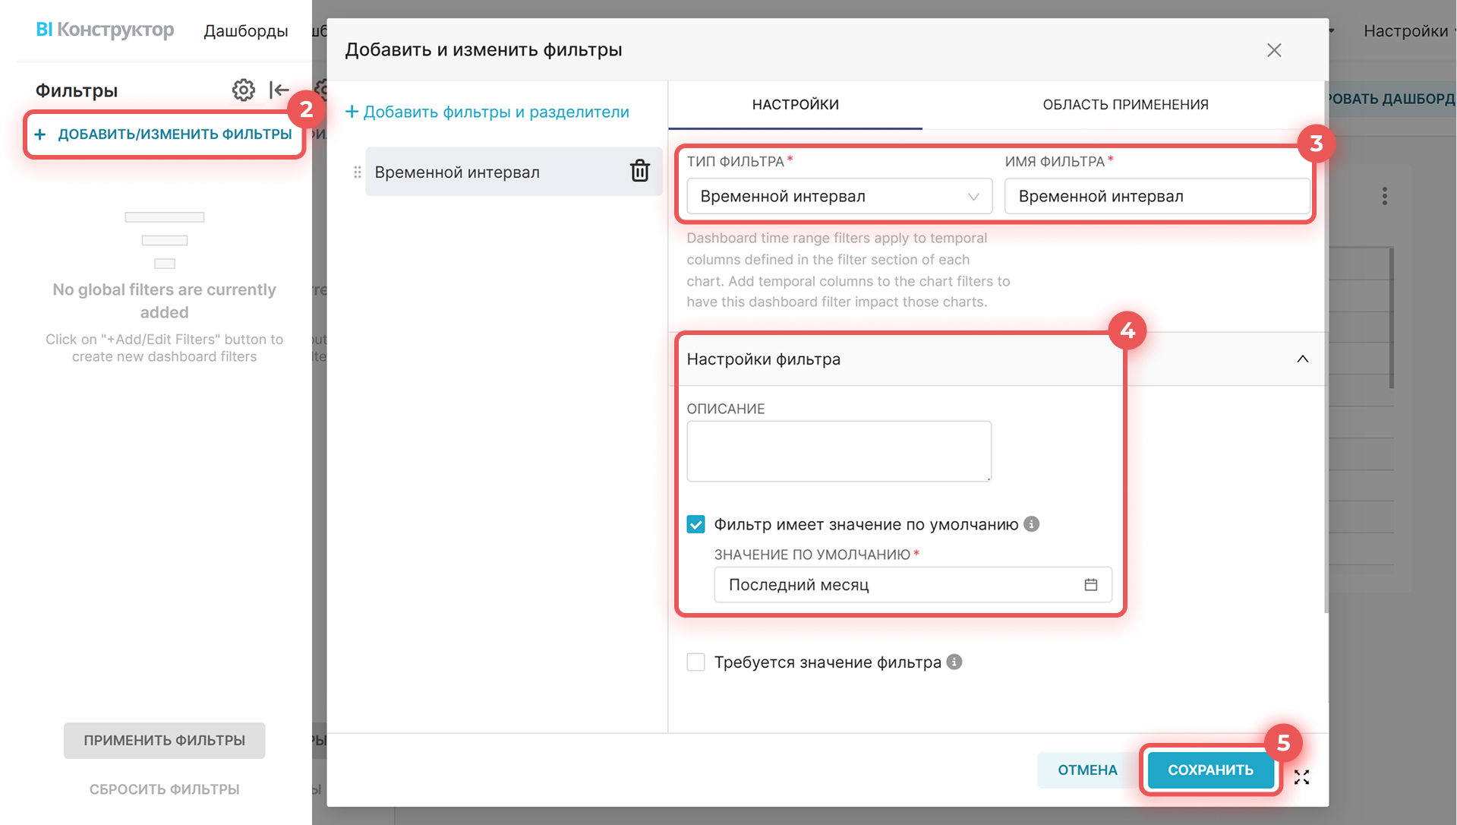
Task: Click info icon beside Требуется значение фильтра
Action: click(954, 662)
